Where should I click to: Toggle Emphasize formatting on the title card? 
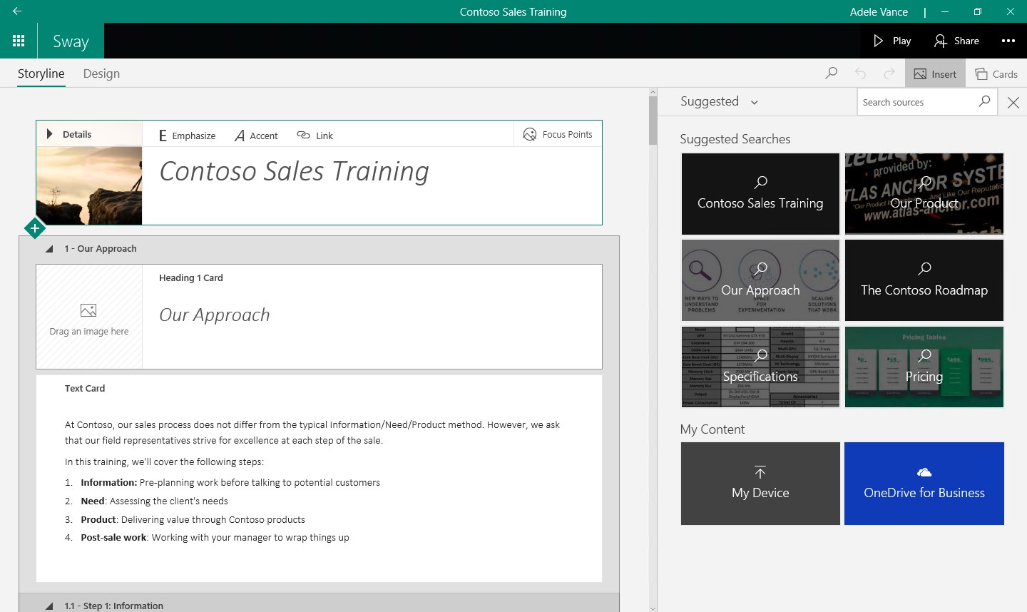tap(185, 135)
